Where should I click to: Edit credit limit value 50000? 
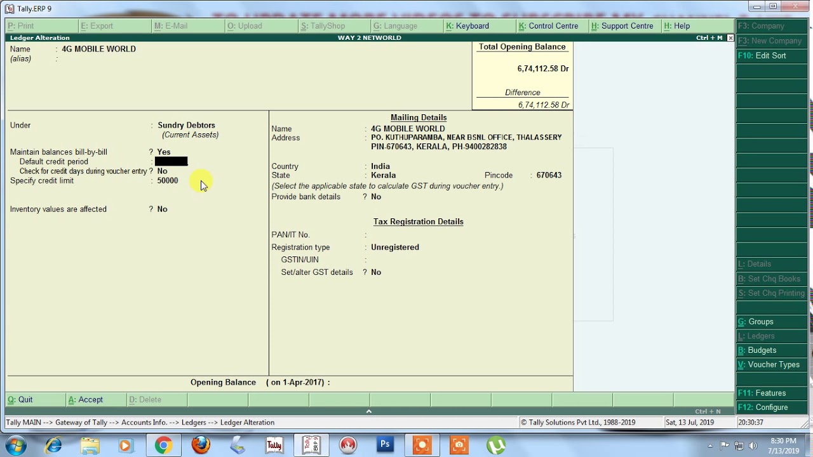168,181
